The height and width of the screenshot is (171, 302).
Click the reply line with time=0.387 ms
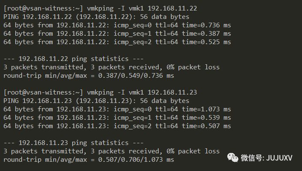point(117,34)
